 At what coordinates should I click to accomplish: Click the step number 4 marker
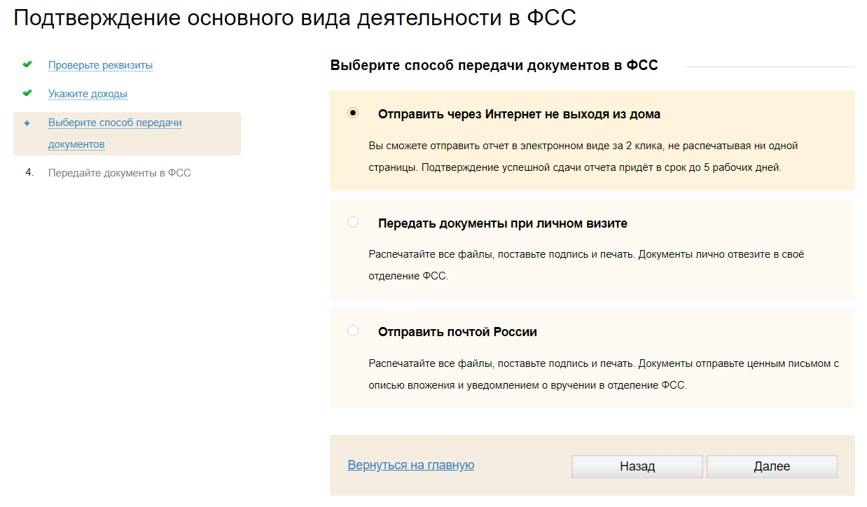(x=29, y=173)
